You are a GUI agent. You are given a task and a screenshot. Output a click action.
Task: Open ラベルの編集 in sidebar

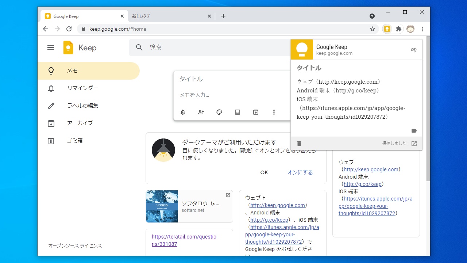pyautogui.click(x=89, y=106)
